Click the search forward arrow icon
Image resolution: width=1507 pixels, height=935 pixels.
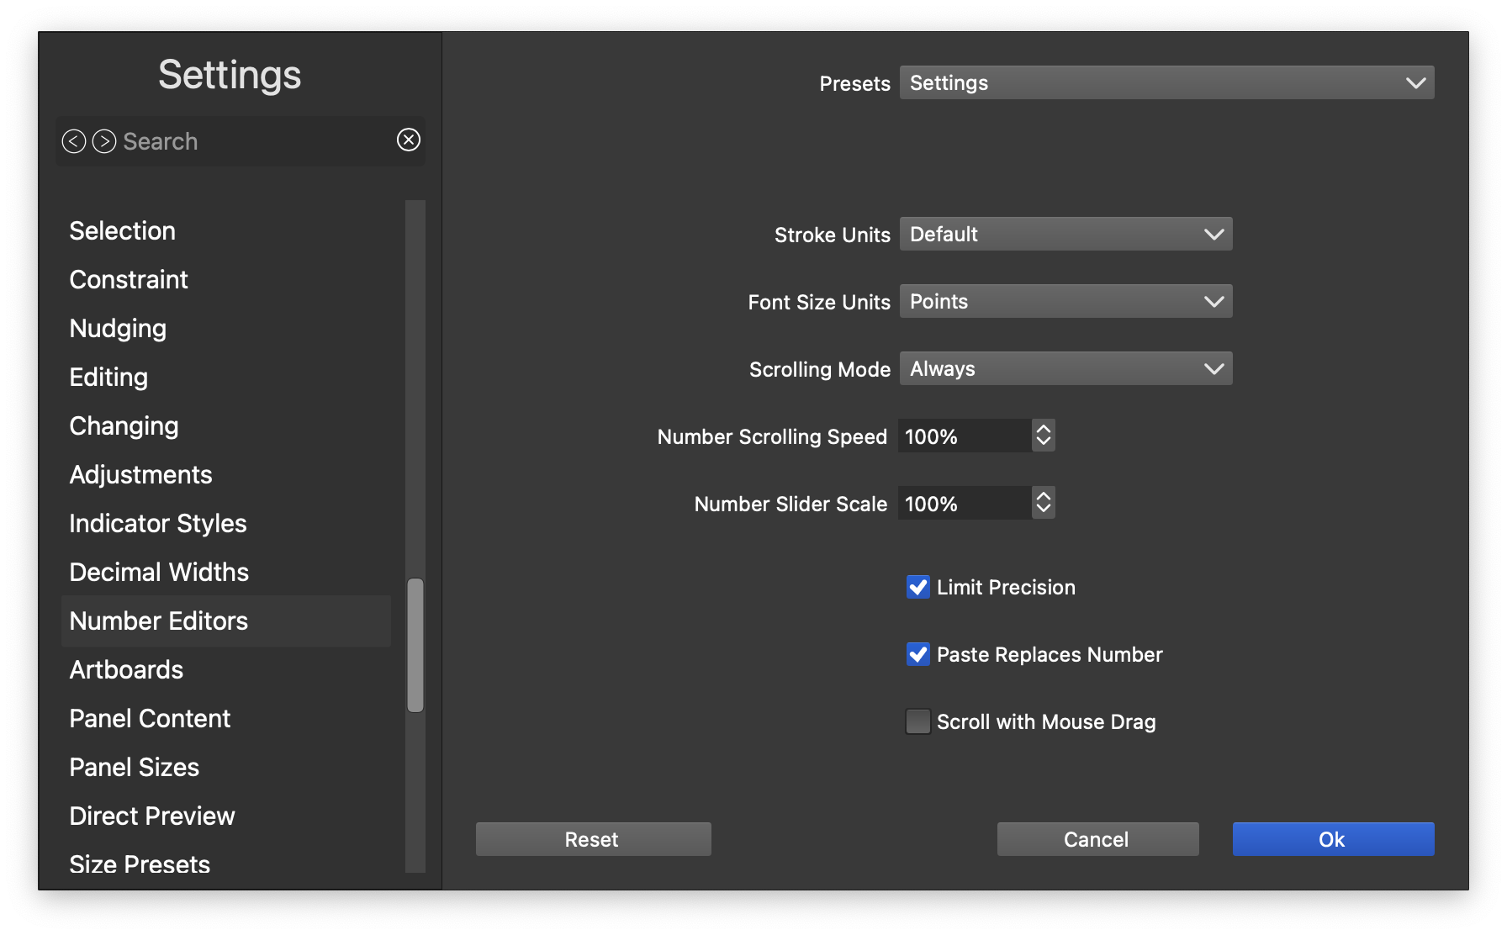point(104,141)
